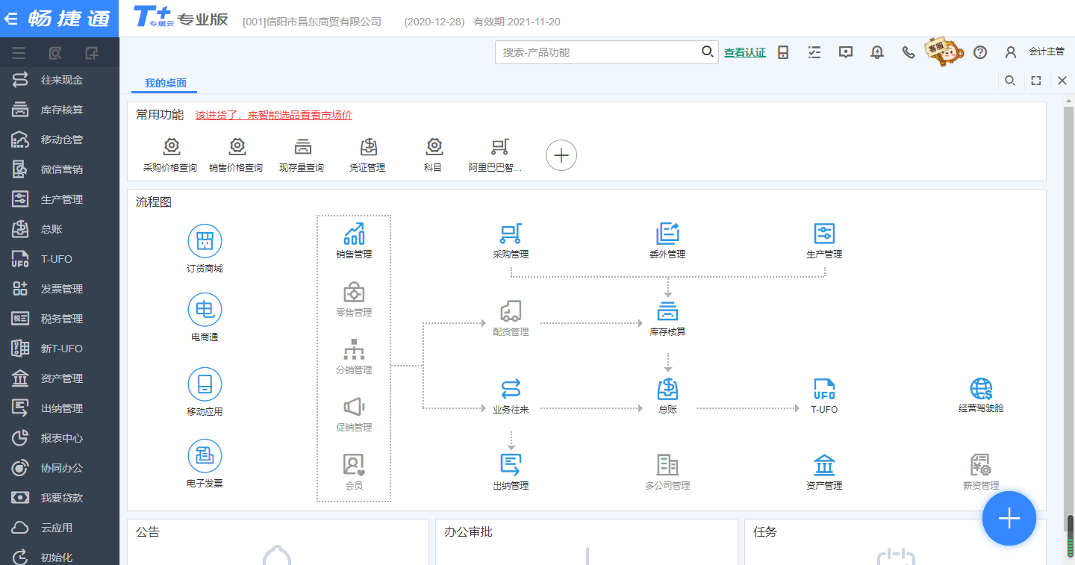
Task: Open 订货商城 in the flowchart
Action: click(205, 248)
